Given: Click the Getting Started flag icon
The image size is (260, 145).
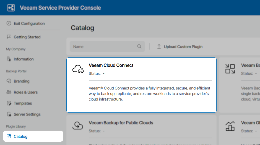Looking at the screenshot, I should coord(9,37).
